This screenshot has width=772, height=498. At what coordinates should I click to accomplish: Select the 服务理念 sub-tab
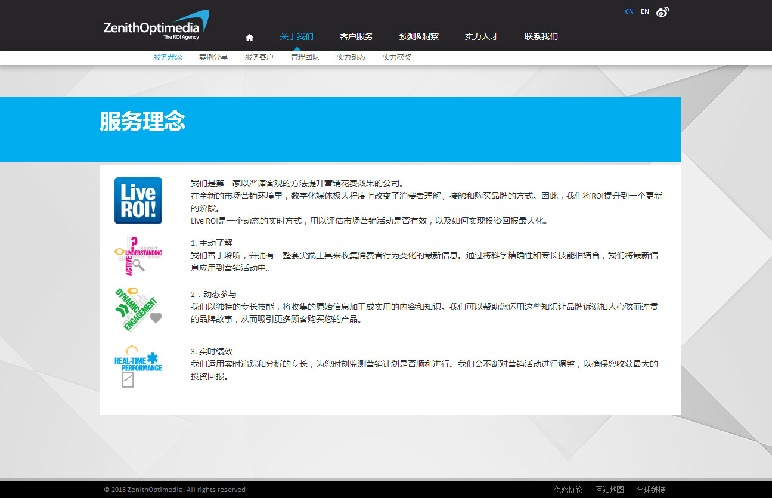point(168,57)
